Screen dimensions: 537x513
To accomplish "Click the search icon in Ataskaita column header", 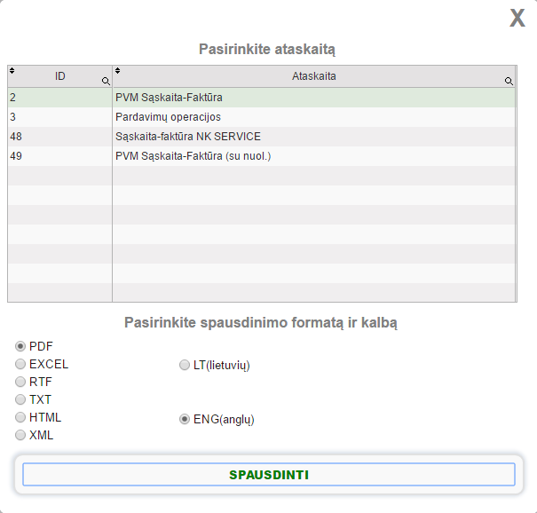I will coord(509,81).
